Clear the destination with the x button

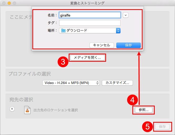click(12, 109)
